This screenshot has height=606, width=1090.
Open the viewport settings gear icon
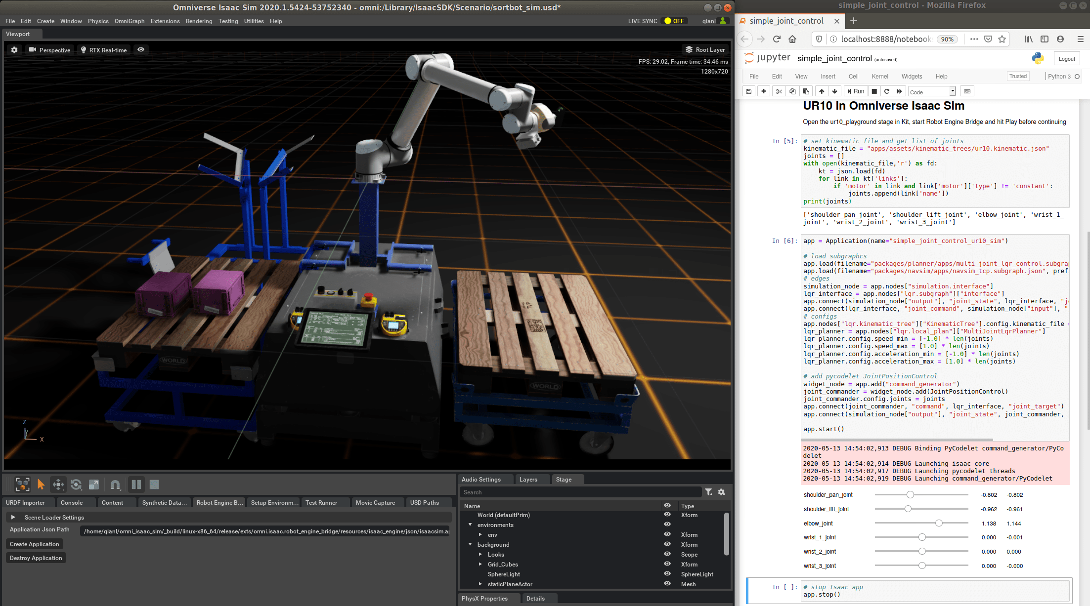click(14, 49)
